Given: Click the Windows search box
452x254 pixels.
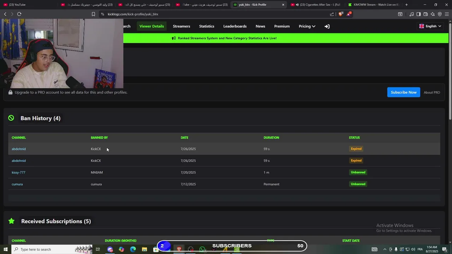Looking at the screenshot, I should coord(52,249).
